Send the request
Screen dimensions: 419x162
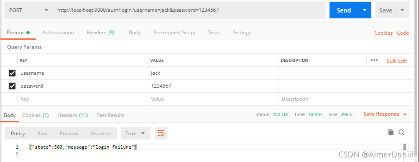(344, 10)
